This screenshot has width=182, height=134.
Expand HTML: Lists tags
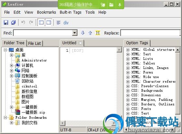pos(128,59)
